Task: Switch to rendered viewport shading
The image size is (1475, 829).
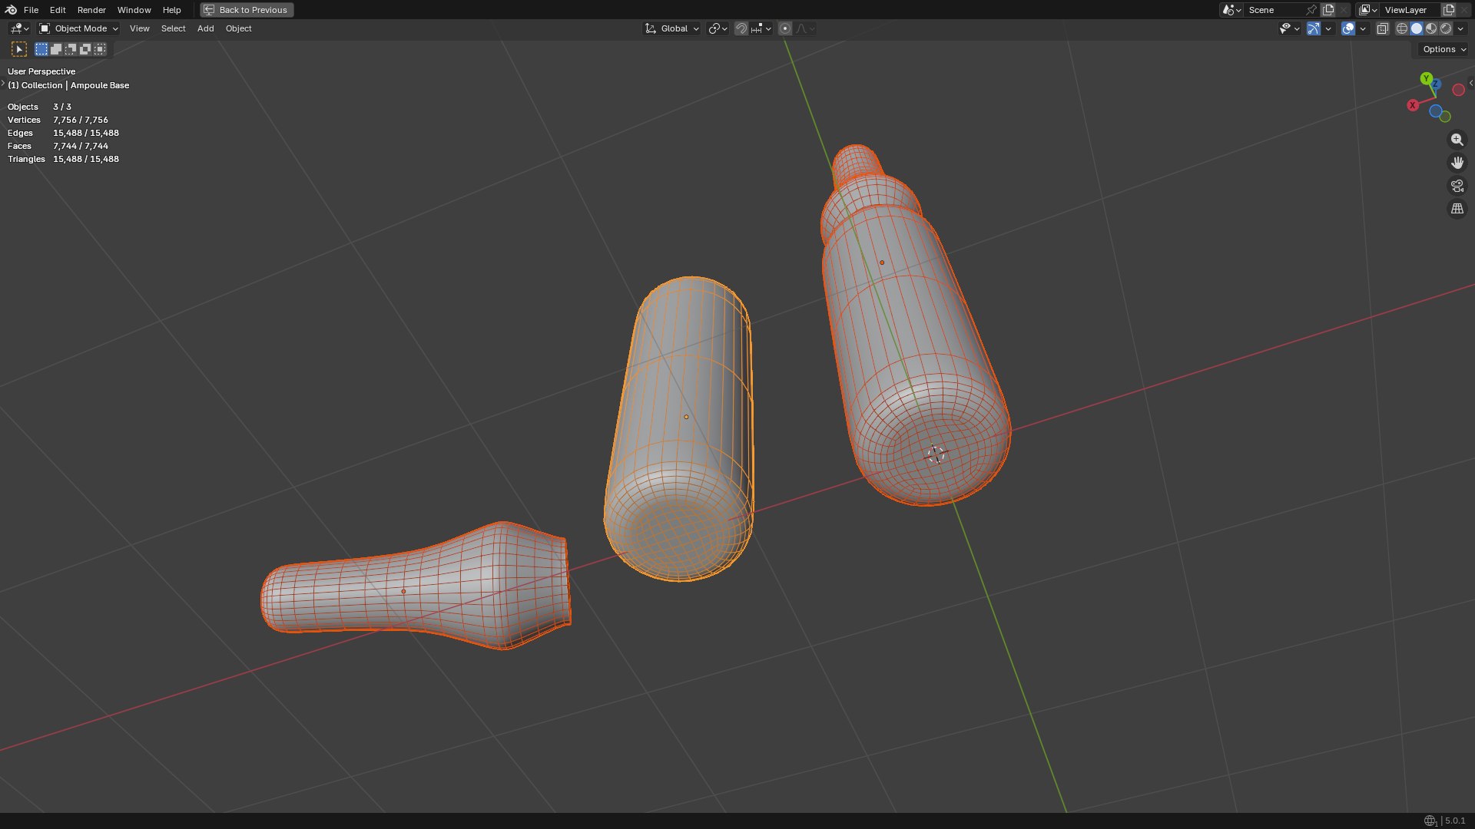Action: [1446, 28]
